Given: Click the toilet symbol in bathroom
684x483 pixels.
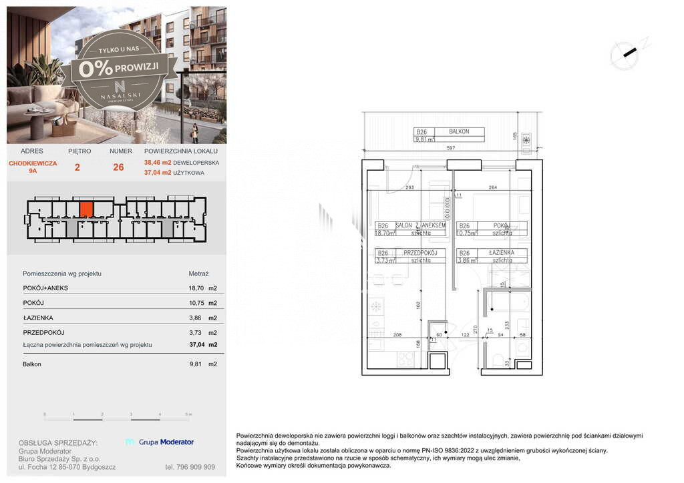Looking at the screenshot, I should pos(498,360).
